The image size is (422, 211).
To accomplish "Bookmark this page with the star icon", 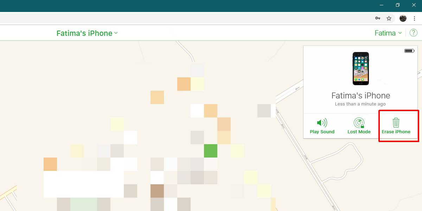I will click(x=389, y=18).
